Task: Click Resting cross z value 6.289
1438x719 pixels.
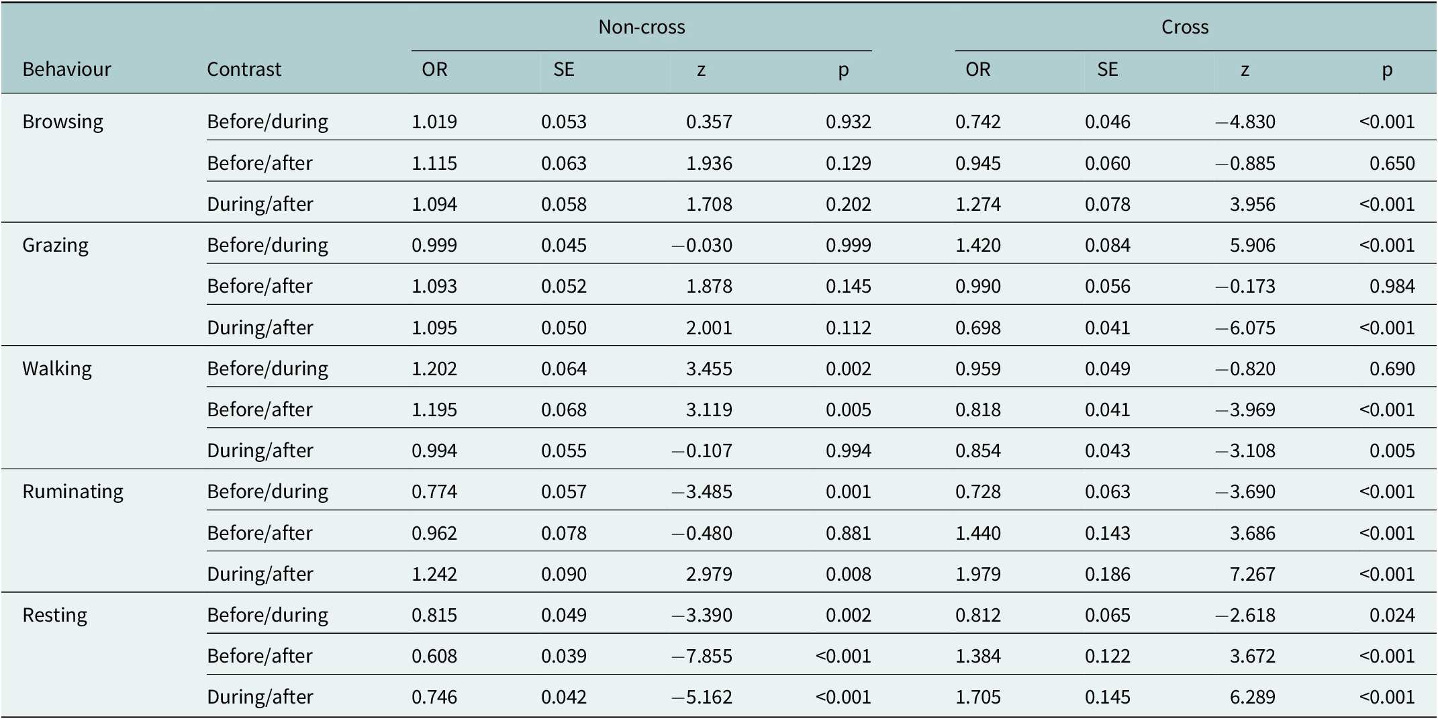Action: tap(1252, 697)
